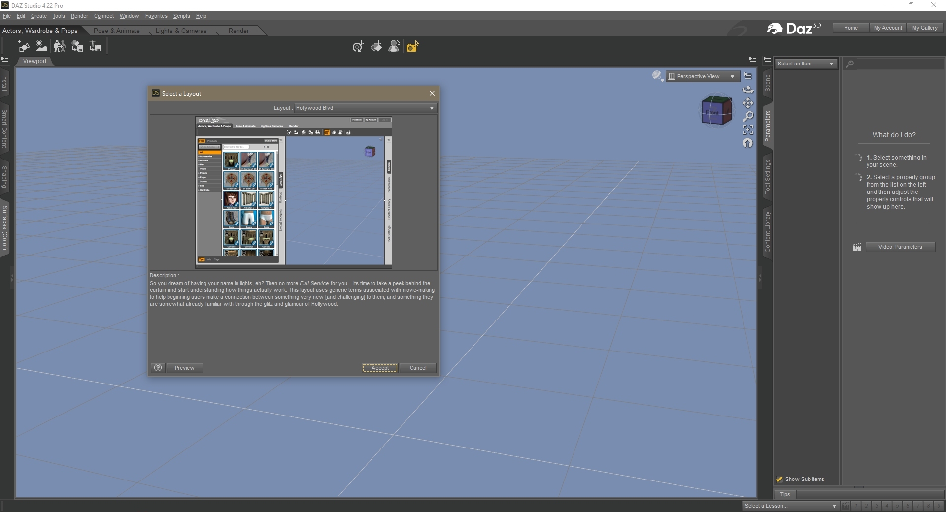Open the Perspective View camera dropdown
Image resolution: width=946 pixels, height=512 pixels.
[x=703, y=76]
